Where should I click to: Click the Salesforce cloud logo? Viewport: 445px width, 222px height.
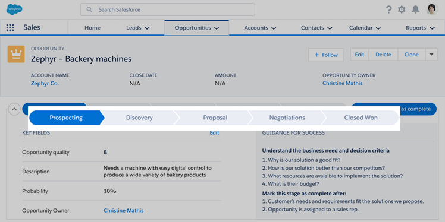(x=14, y=9)
